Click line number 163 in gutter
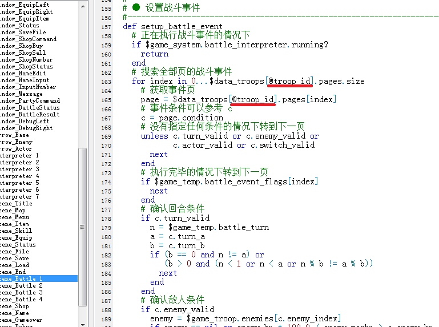The image size is (439, 327). coord(106,82)
